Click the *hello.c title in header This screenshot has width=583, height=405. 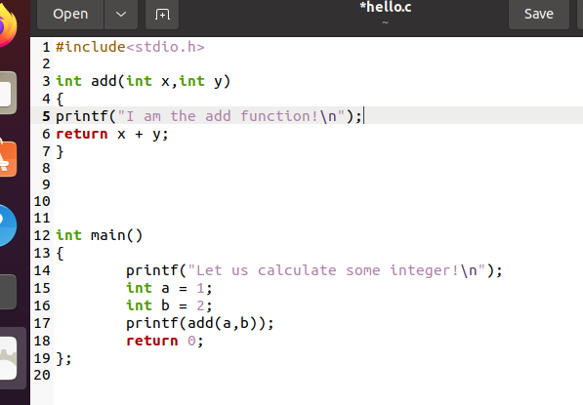point(386,7)
